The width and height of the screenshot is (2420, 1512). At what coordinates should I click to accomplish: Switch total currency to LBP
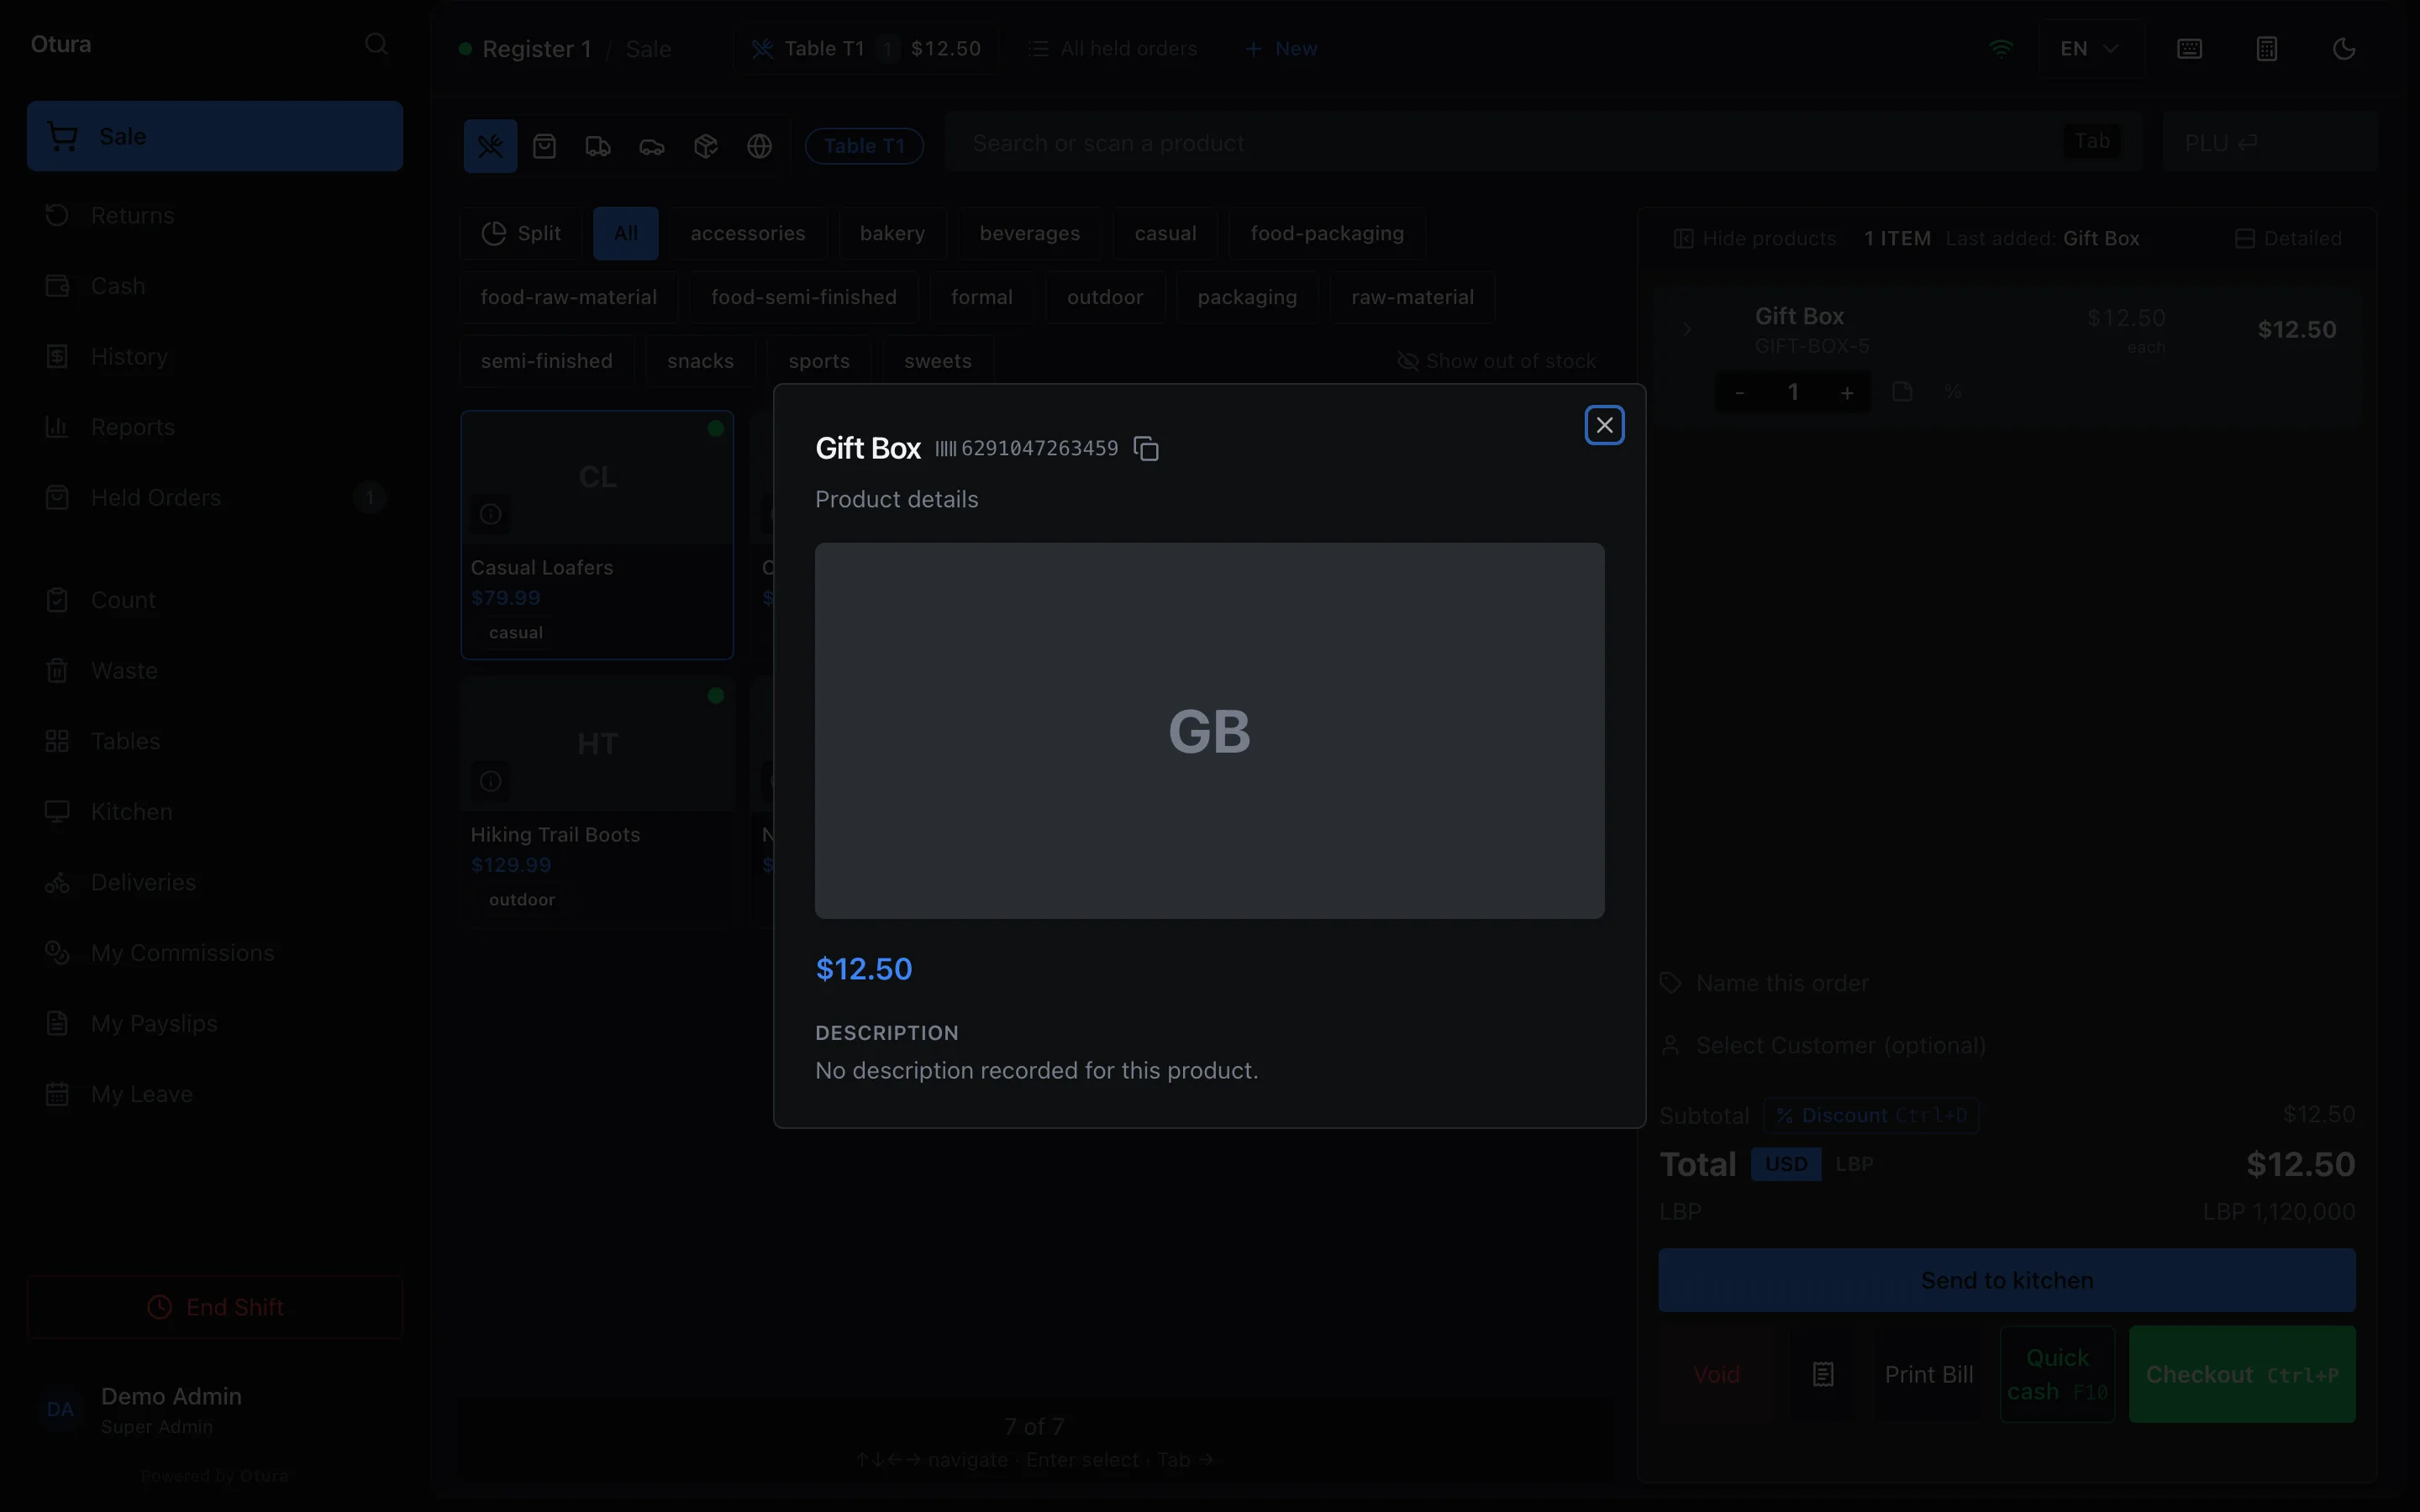1854,1164
